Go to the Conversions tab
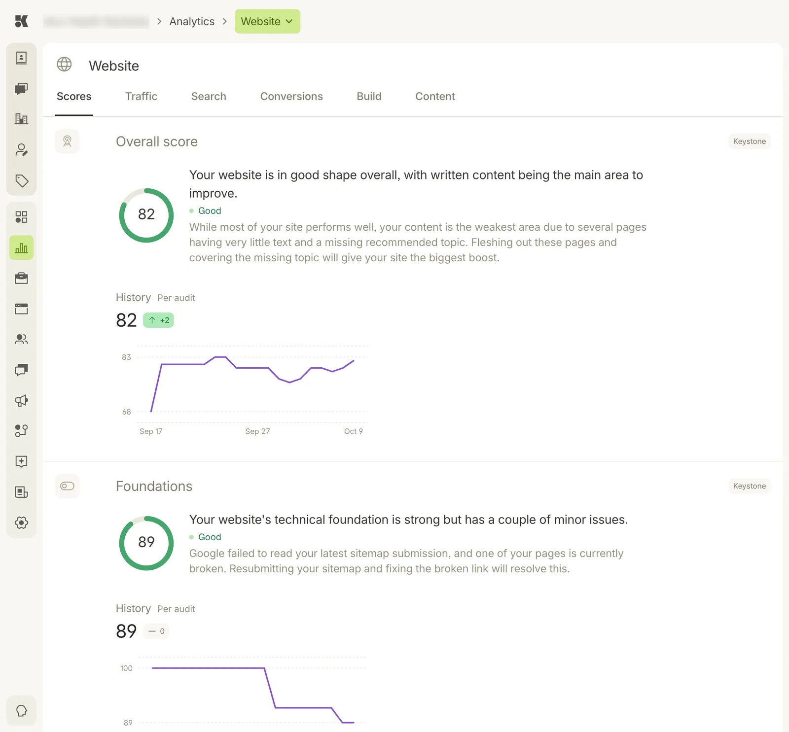The width and height of the screenshot is (789, 732). click(291, 97)
